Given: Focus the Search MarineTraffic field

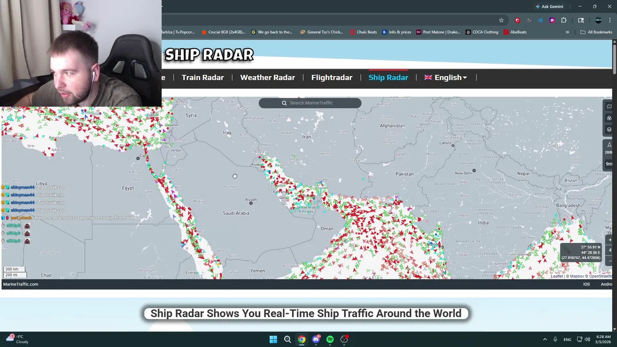Looking at the screenshot, I should pos(310,103).
